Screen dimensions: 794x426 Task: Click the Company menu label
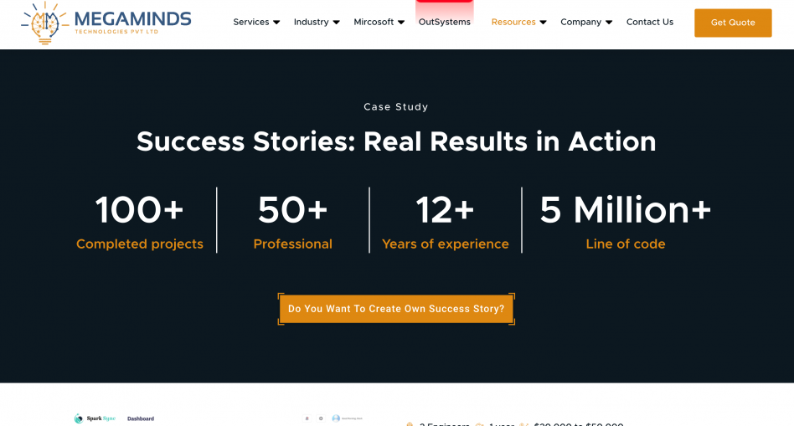(x=580, y=23)
